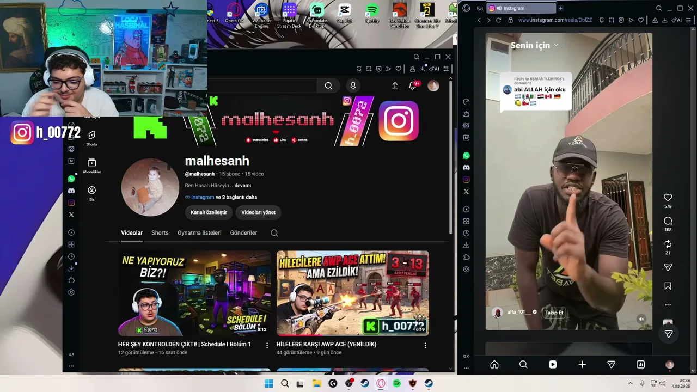The width and height of the screenshot is (697, 392).
Task: Create a new post with the plus icon
Action: (x=582, y=365)
